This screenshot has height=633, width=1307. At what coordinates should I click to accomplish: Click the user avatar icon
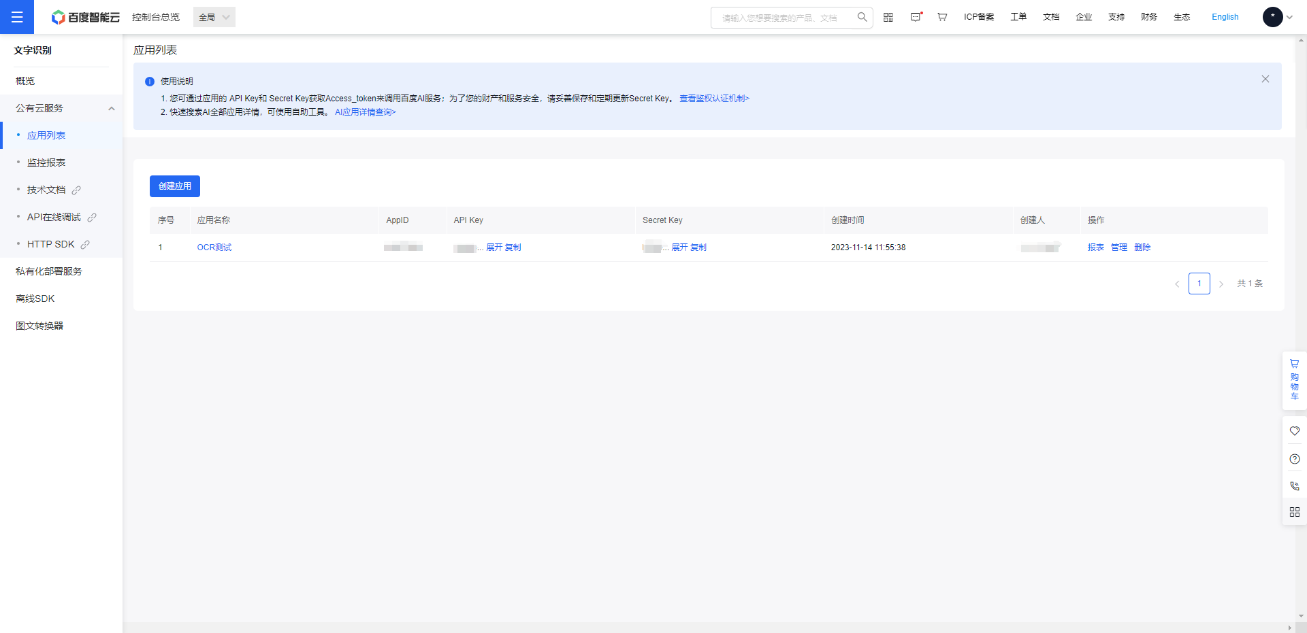1272,17
